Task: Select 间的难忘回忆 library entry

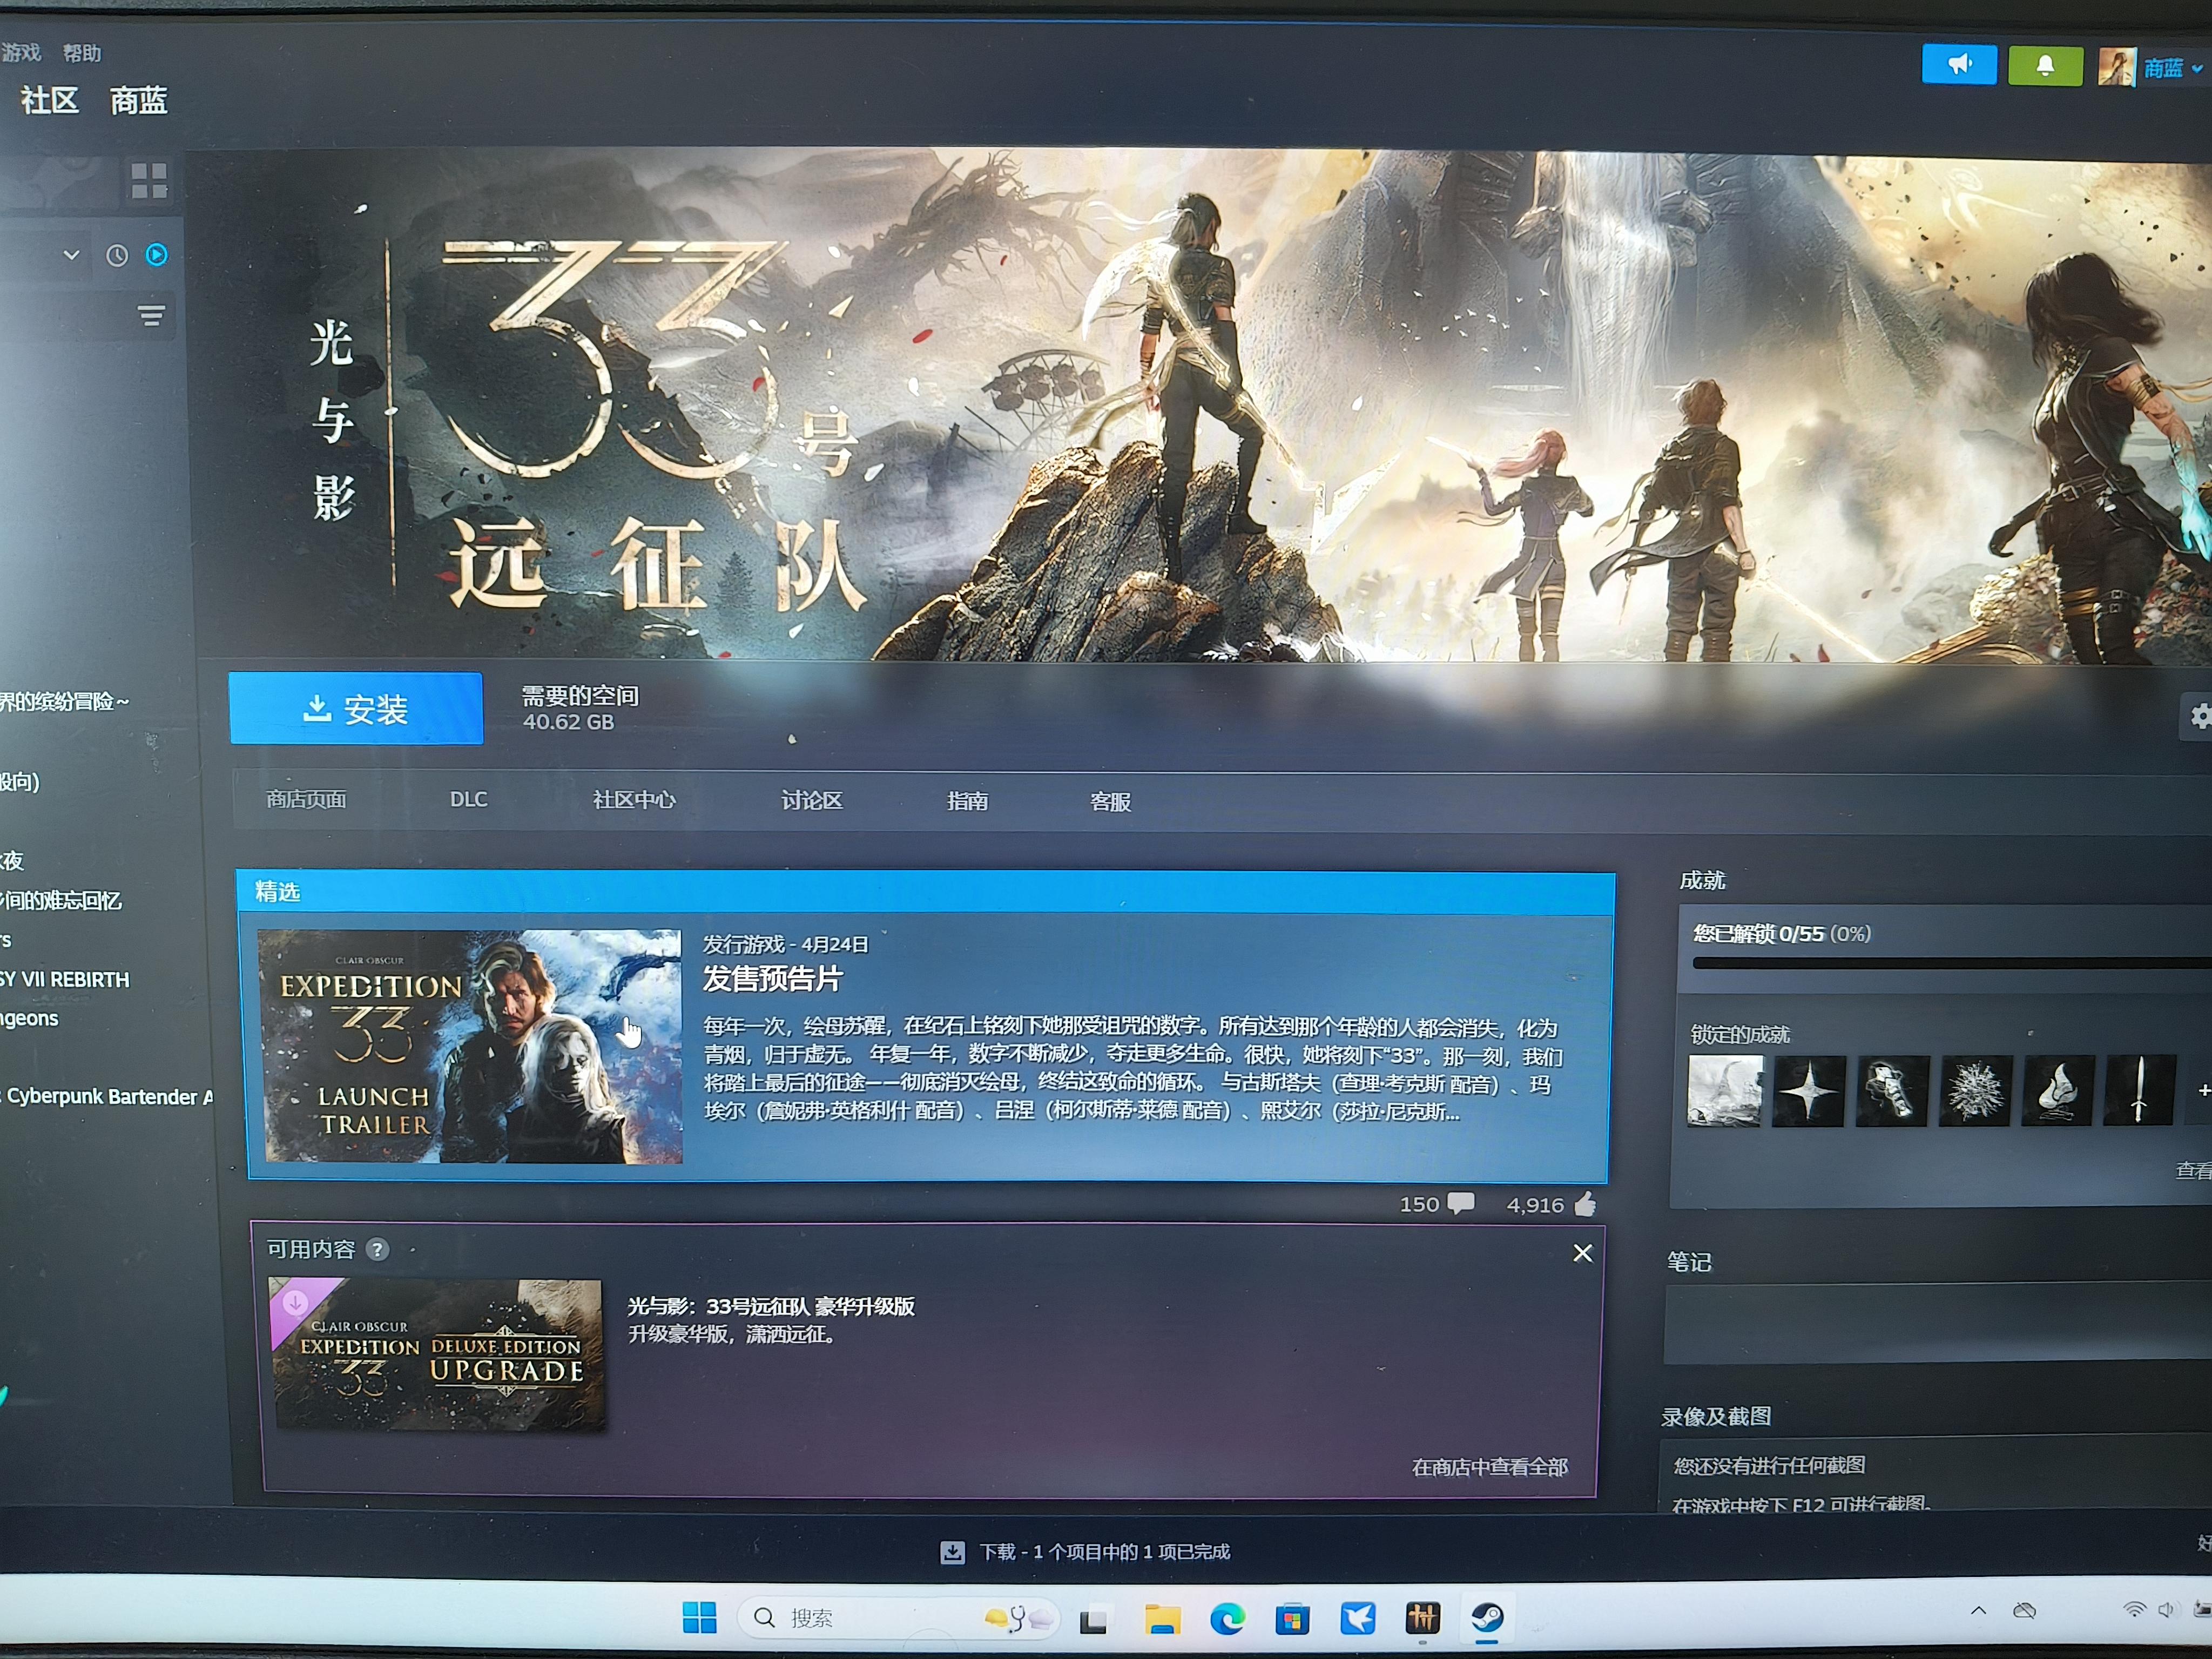Action: coord(61,900)
